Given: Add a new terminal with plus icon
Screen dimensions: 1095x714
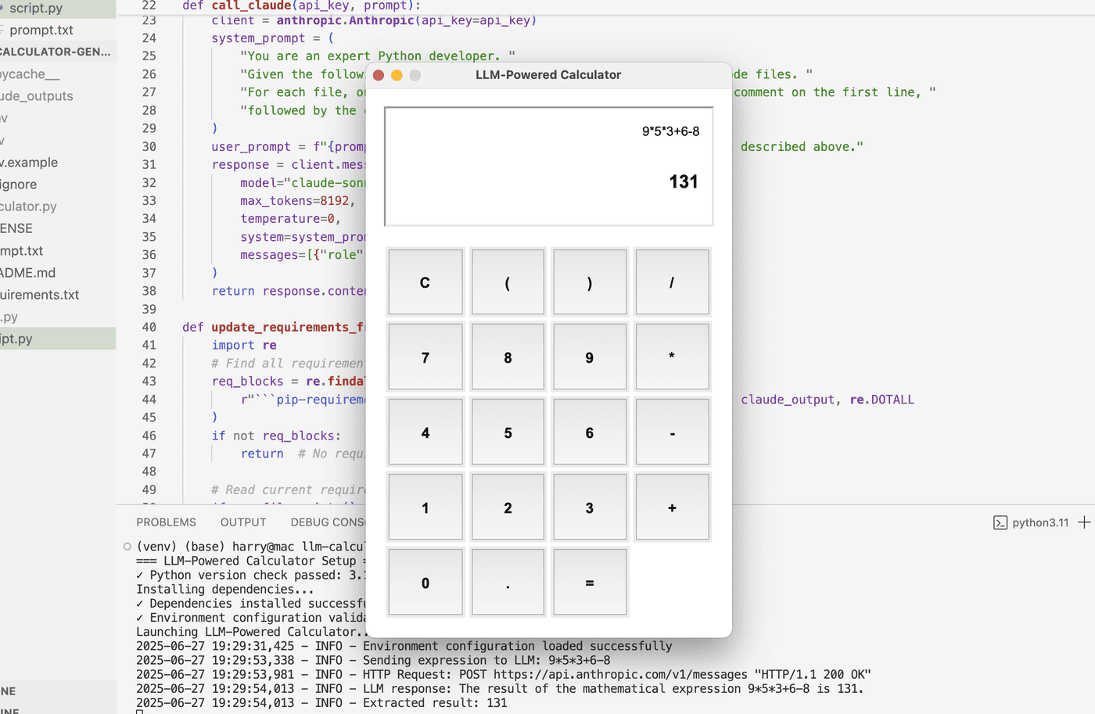Looking at the screenshot, I should point(1084,522).
